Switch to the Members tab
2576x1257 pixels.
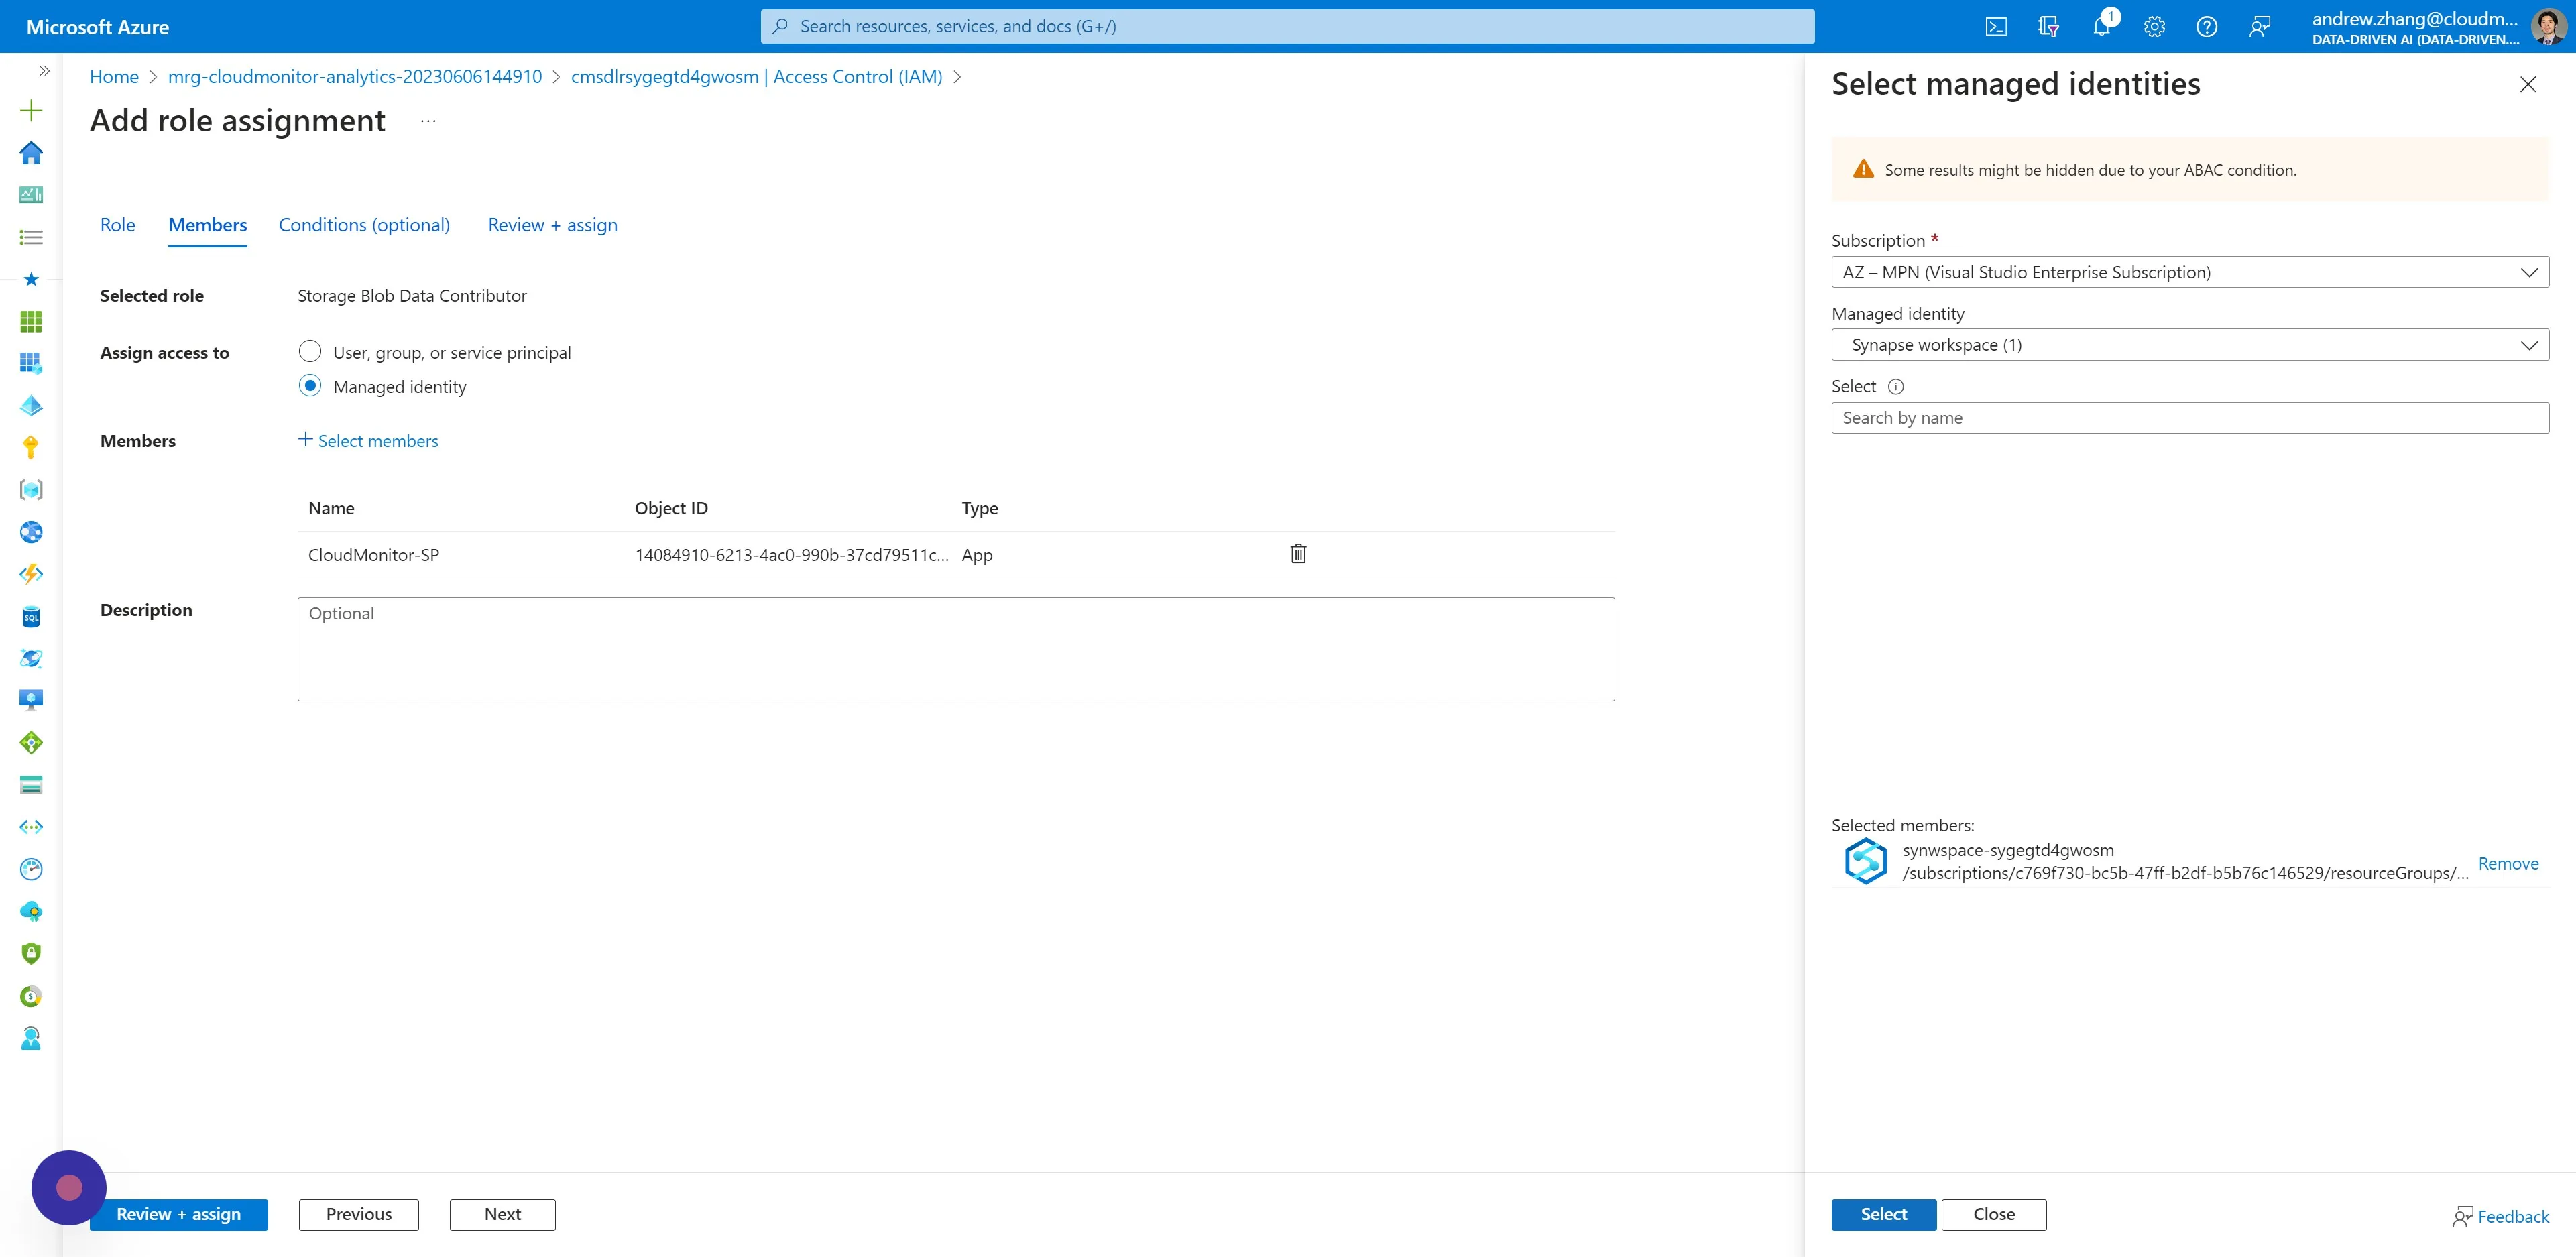[207, 225]
